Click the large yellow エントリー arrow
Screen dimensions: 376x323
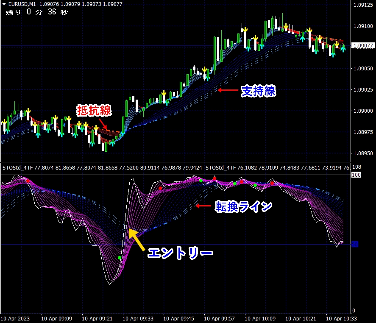pyautogui.click(x=136, y=240)
